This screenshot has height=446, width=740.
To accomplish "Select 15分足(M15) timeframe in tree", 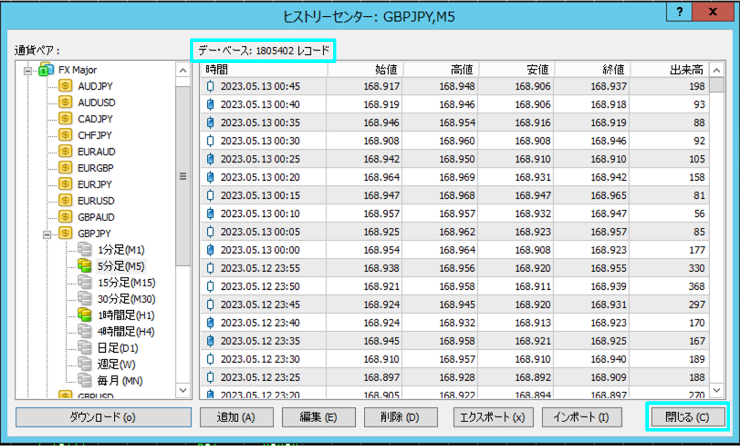I will (126, 283).
